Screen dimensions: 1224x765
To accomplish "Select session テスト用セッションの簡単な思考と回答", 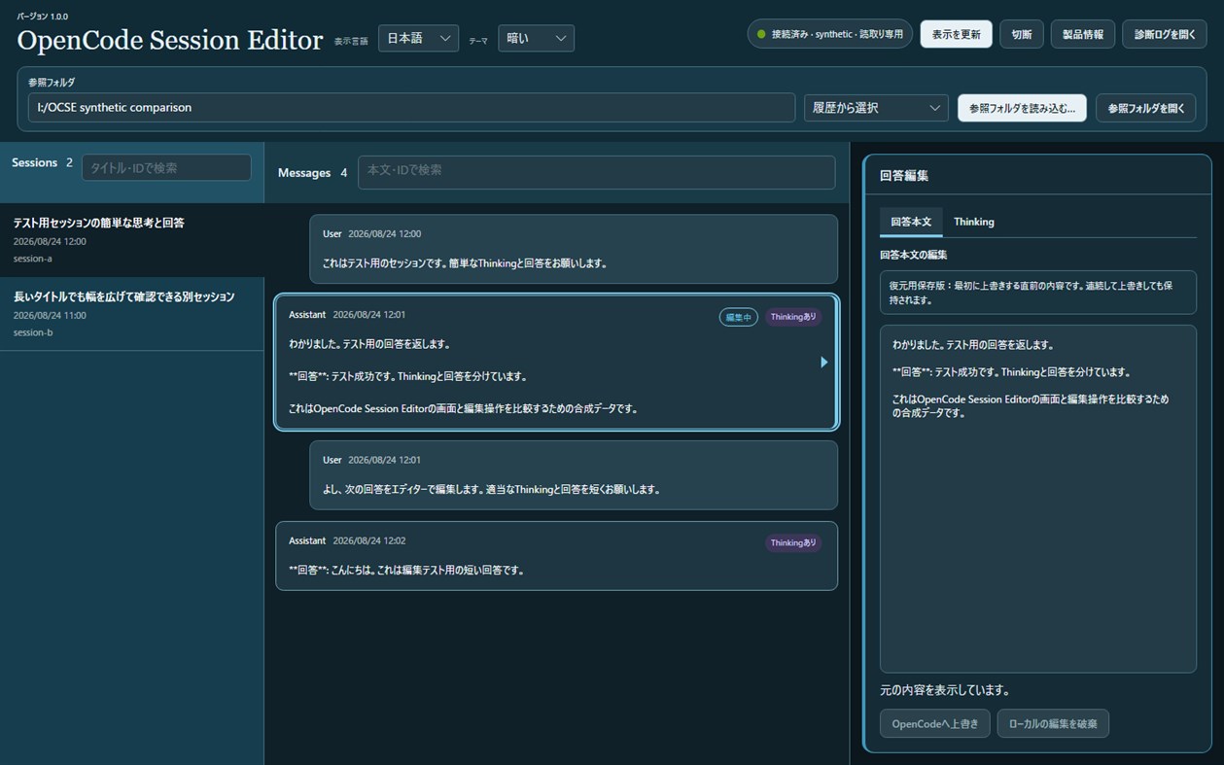I will pos(131,240).
